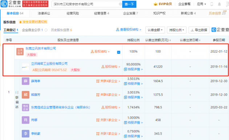Open 股权结构 for 东莞信成企业管理咨询合伙企业

click(111, 107)
